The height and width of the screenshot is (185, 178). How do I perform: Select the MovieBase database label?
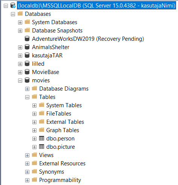[46, 72]
